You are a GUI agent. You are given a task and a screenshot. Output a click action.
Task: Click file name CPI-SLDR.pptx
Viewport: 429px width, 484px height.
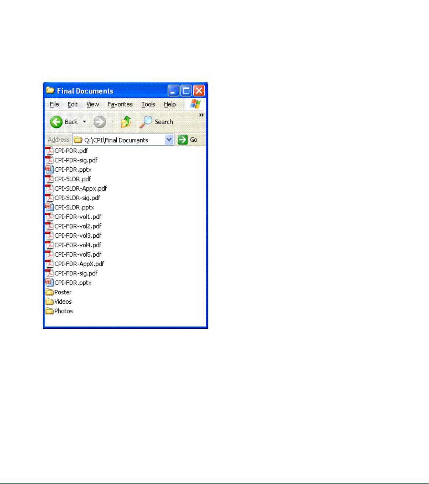[74, 207]
